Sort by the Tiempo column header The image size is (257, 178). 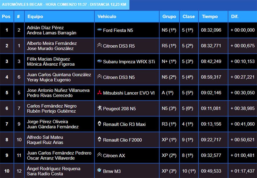(x=210, y=17)
